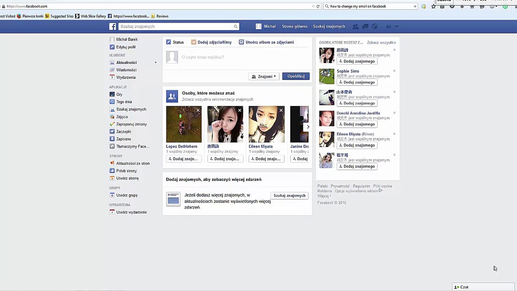
Task: Dismiss Eileen Miyata suggestion card
Action: (281, 110)
